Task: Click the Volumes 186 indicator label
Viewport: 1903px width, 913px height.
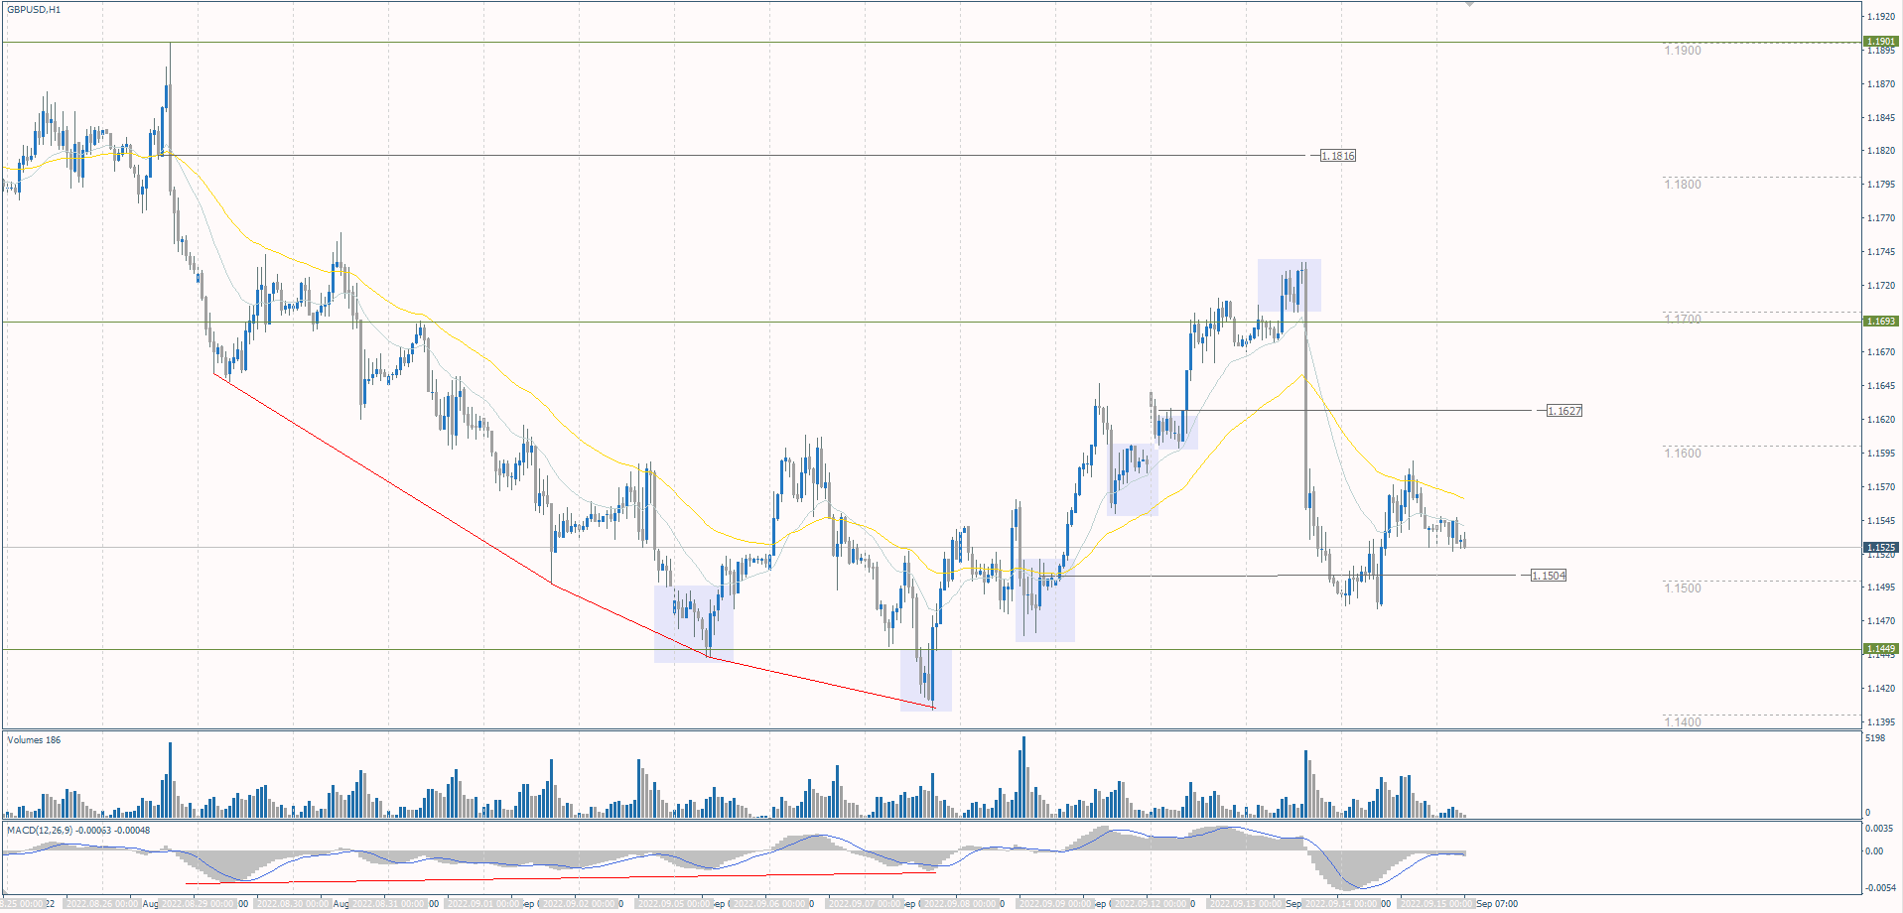Action: 34,740
